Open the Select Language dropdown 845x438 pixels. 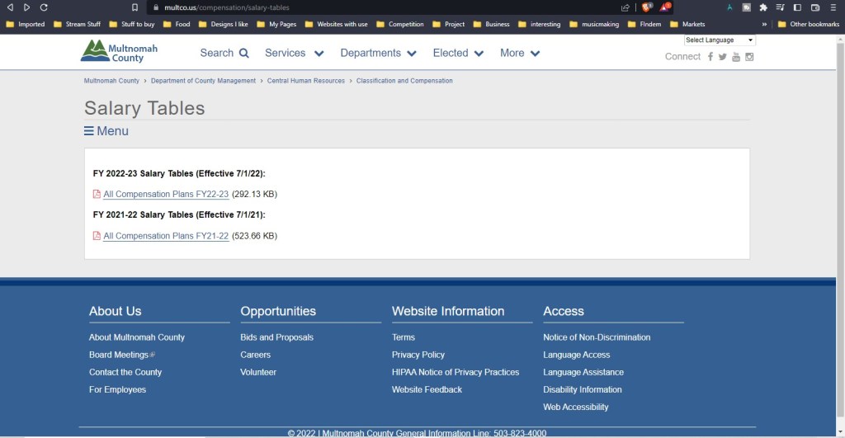pos(720,40)
